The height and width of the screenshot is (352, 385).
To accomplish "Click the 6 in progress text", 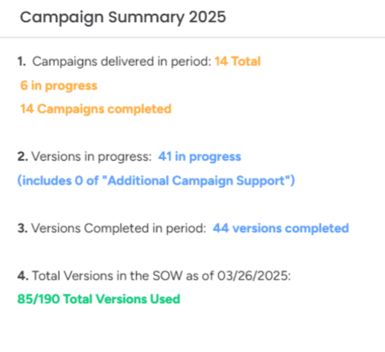I will [x=59, y=85].
